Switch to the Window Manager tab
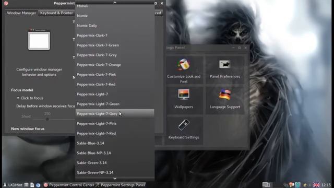Viewport: 334px width, 188px height. click(21, 13)
